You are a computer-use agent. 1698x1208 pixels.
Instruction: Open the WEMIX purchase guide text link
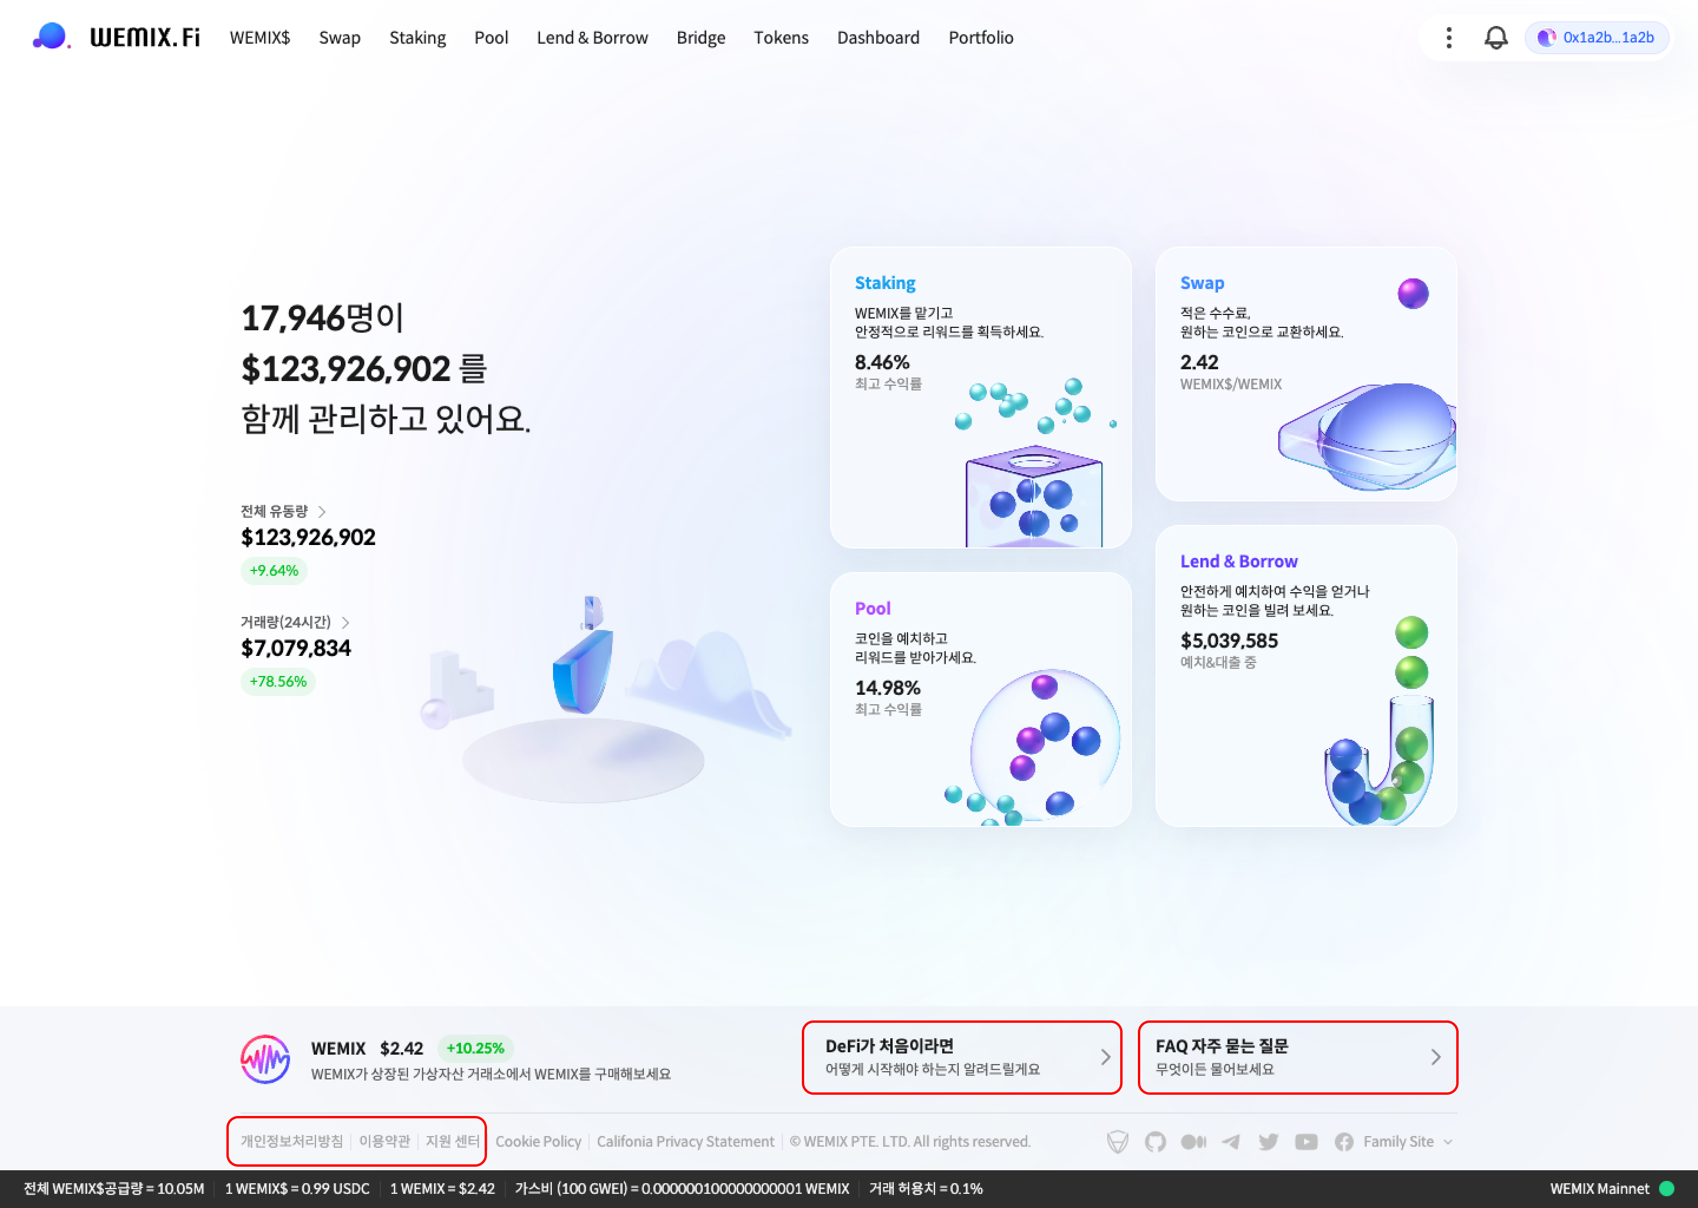[x=491, y=1074]
